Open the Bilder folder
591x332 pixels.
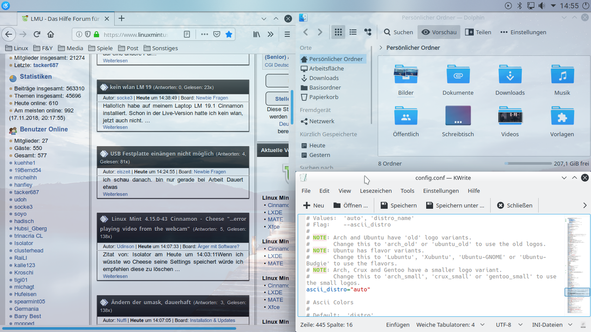pos(406,80)
